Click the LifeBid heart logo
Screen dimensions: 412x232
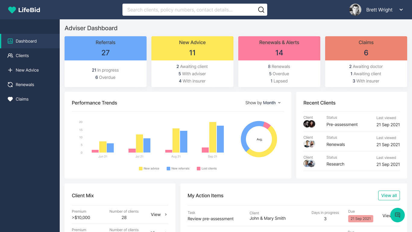coord(11,9)
